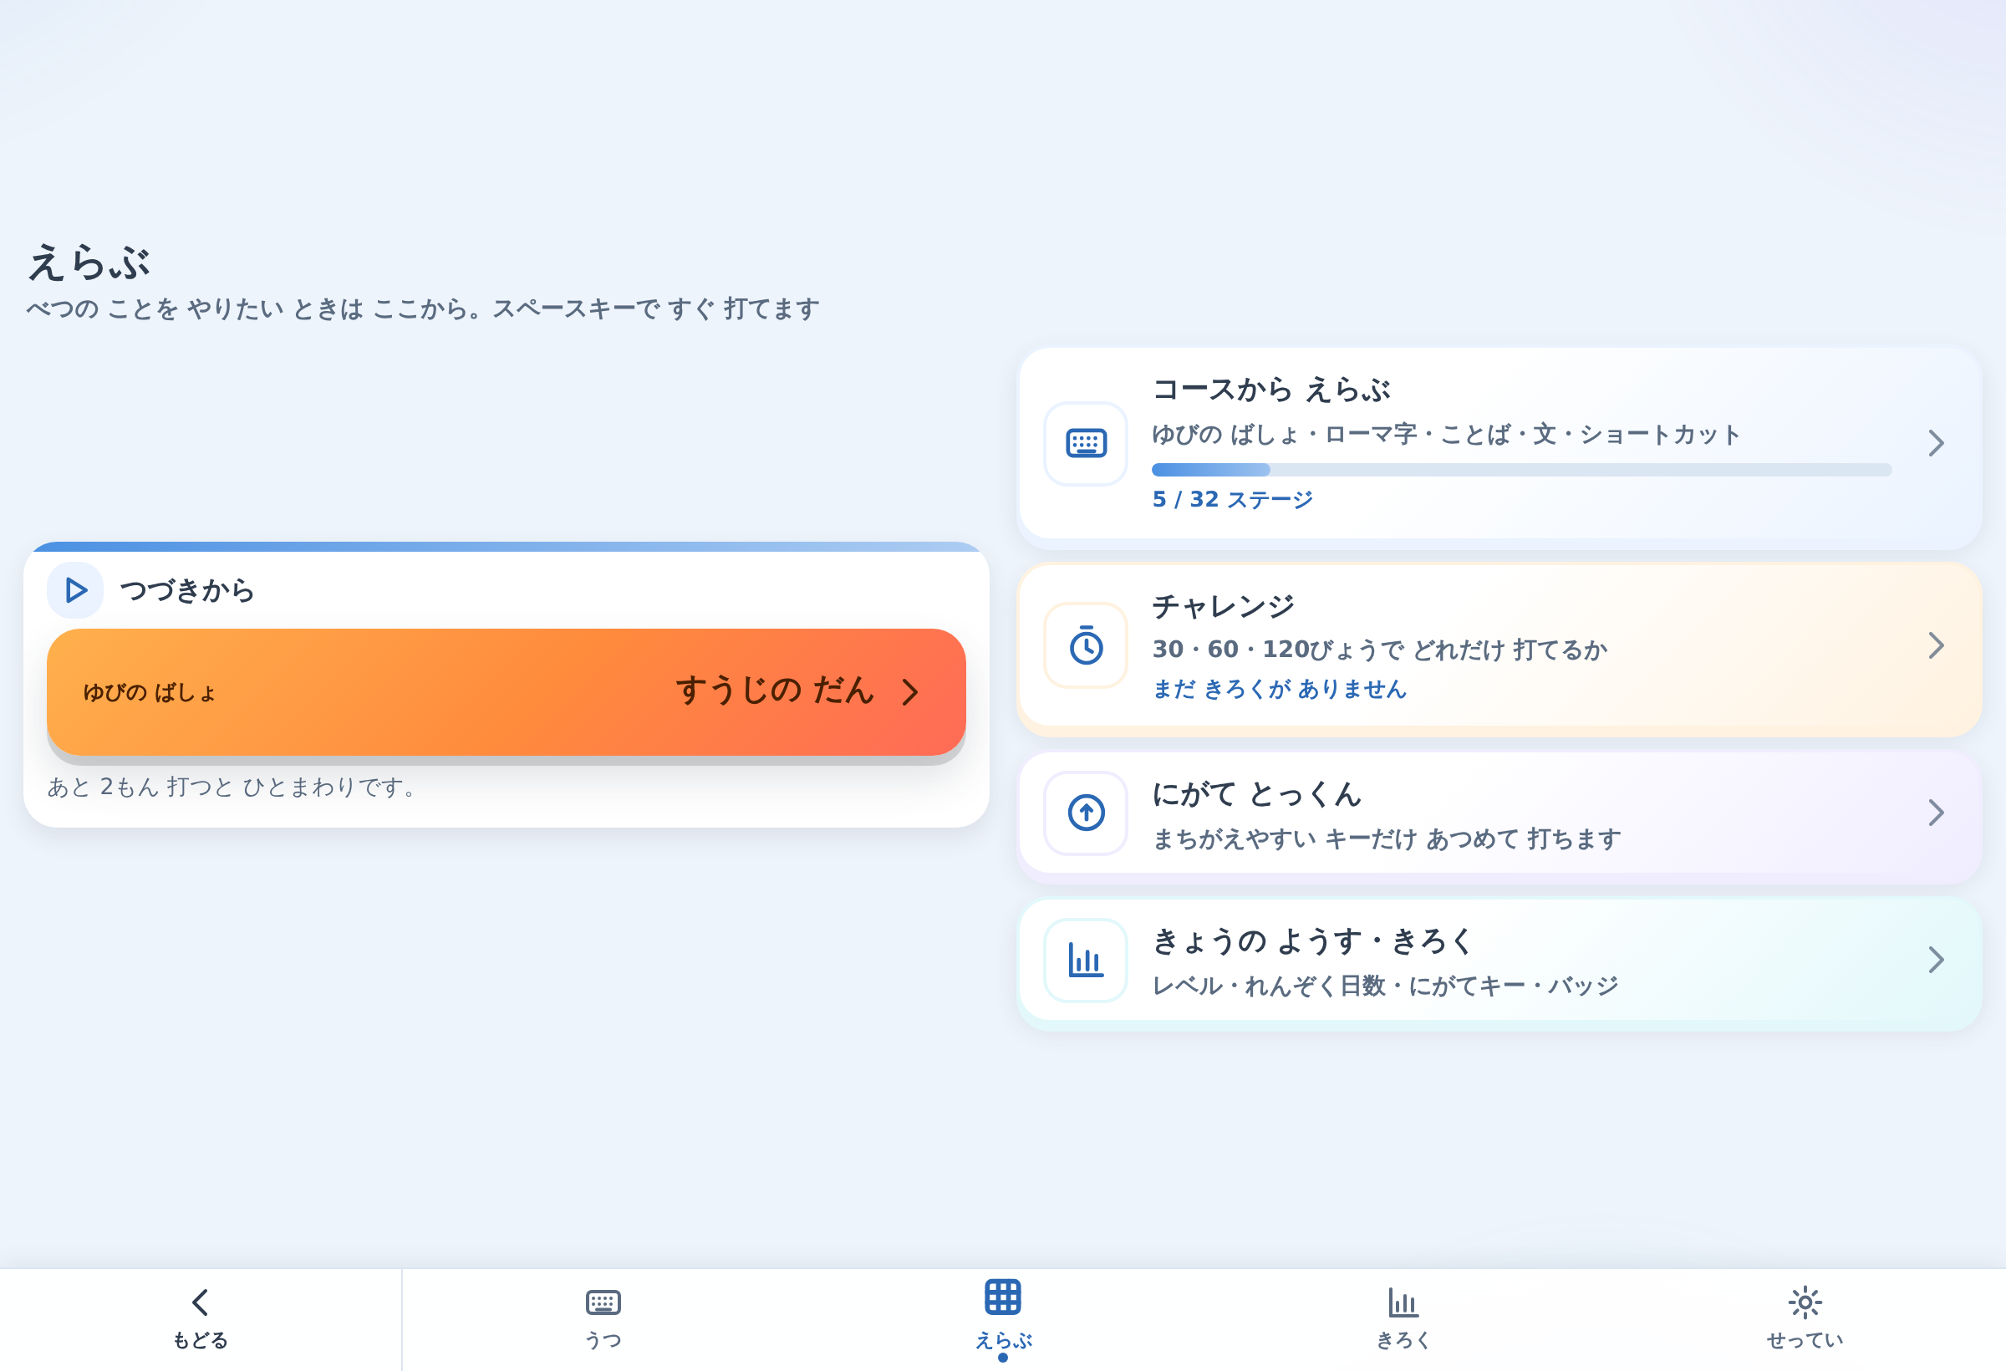This screenshot has width=2006, height=1371.
Task: Click the sun gear icon above せってい
Action: click(1805, 1302)
